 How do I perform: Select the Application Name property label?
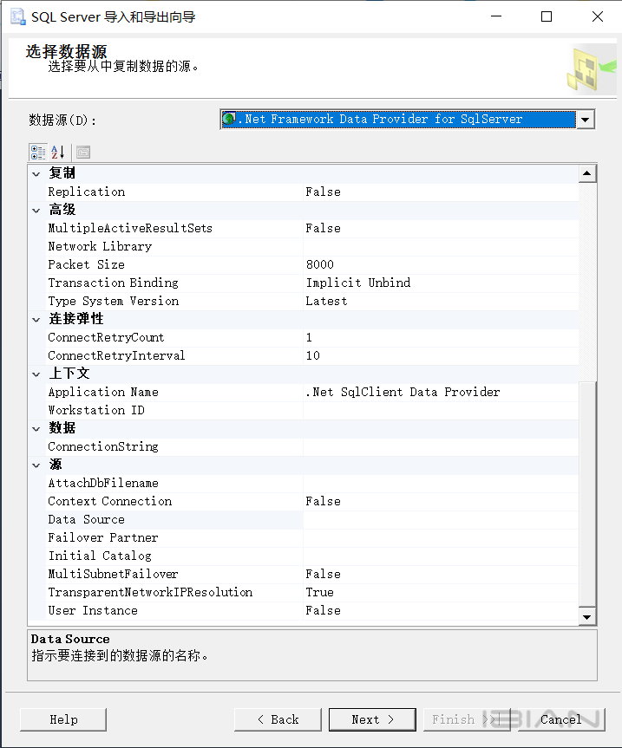pyautogui.click(x=103, y=392)
